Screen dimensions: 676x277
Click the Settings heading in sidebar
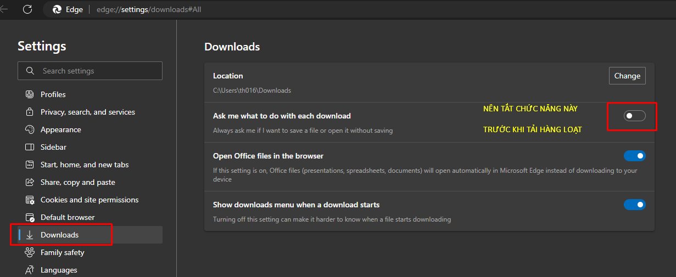42,46
